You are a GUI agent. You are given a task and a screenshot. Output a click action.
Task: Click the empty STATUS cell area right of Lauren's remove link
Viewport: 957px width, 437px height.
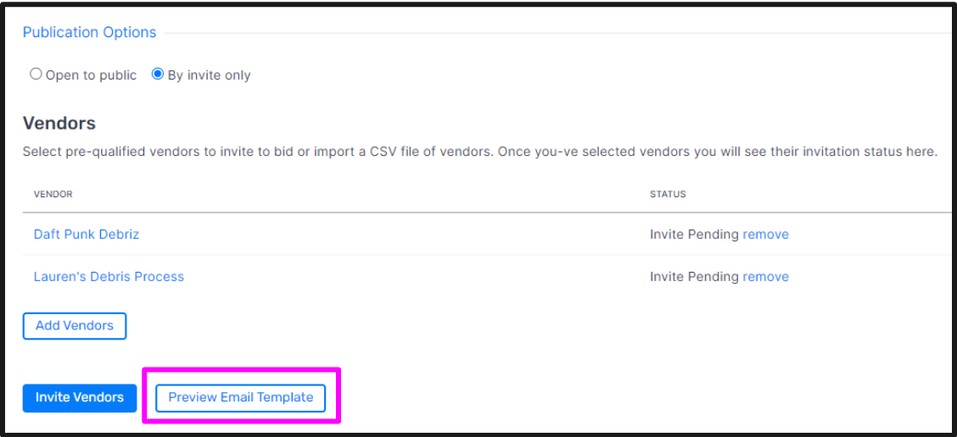tap(870, 277)
